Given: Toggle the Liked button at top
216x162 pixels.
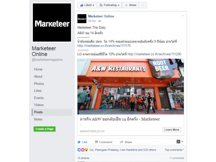Looking at the screenshot, I should tap(87, 5).
